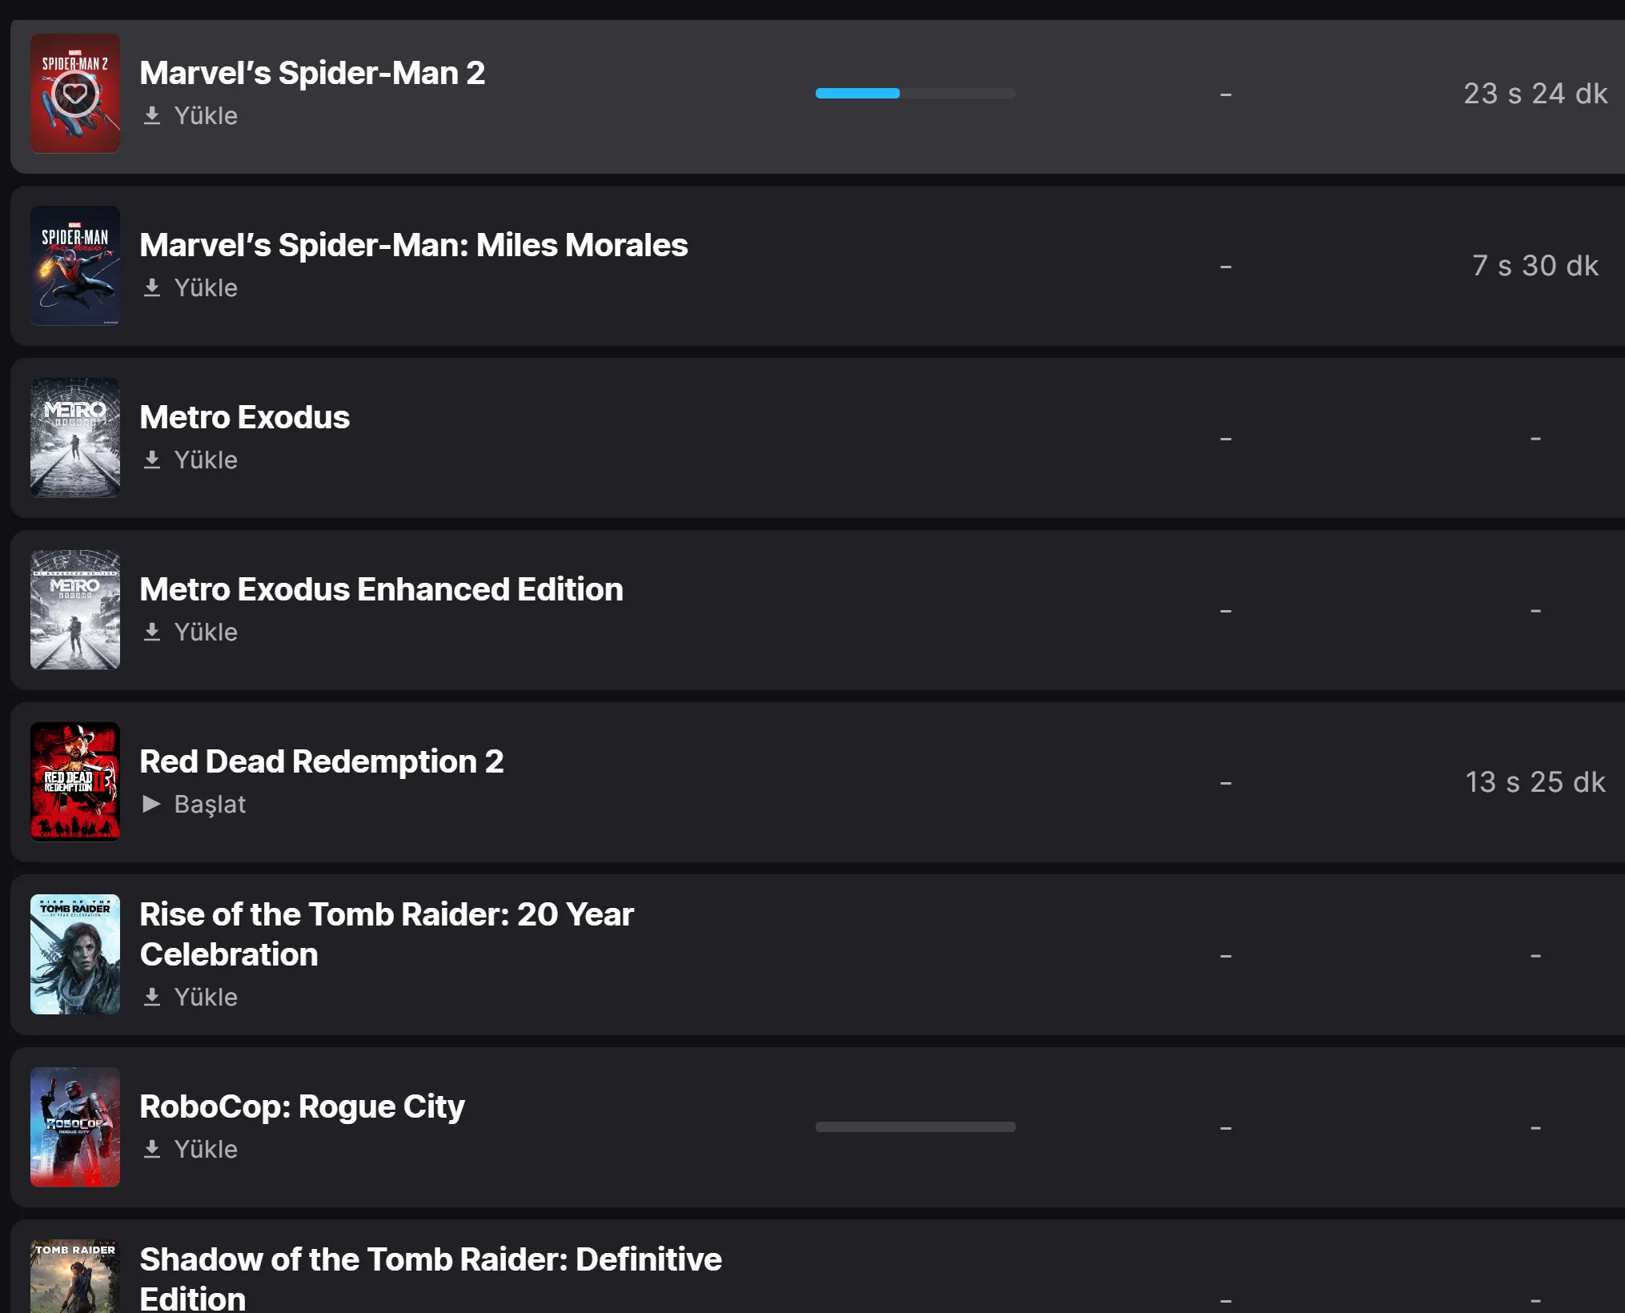Install Marvel's Spider-Man 2 via Yükle
This screenshot has width=1625, height=1313.
click(x=206, y=116)
